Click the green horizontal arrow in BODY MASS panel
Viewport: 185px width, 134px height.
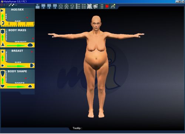16,46
